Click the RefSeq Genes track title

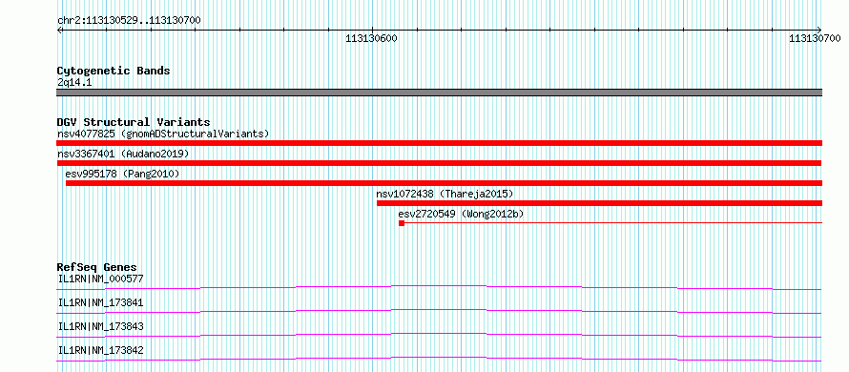[97, 267]
